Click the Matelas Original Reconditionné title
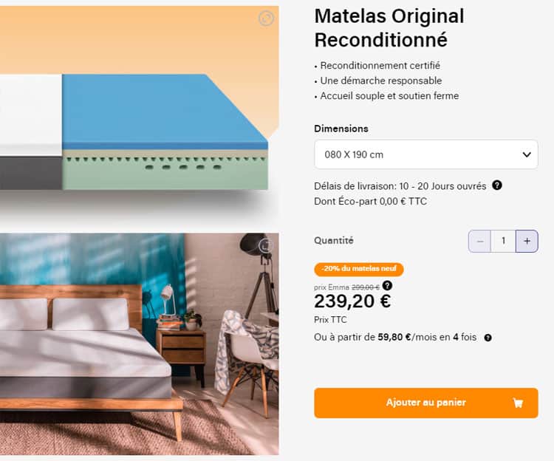 pyautogui.click(x=389, y=28)
